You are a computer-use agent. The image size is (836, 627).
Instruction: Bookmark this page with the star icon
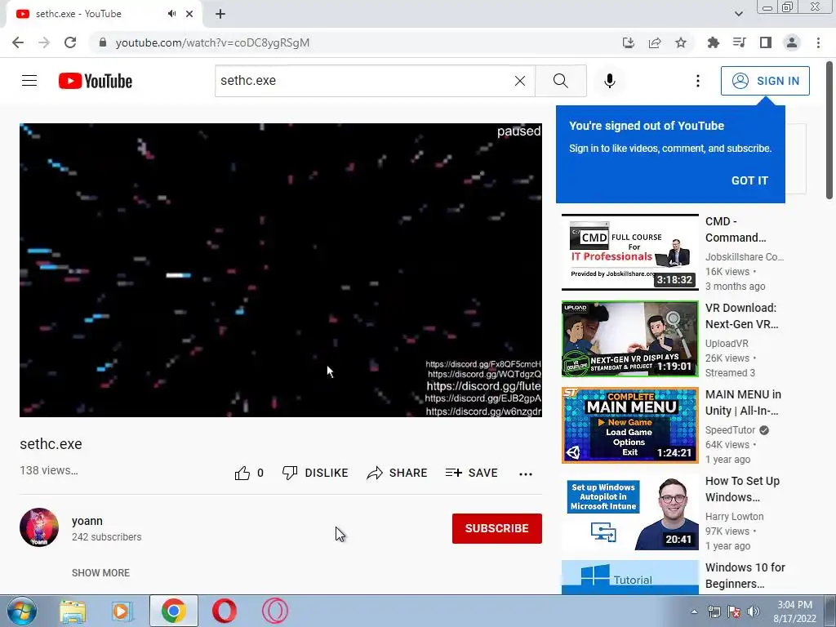coord(681,42)
